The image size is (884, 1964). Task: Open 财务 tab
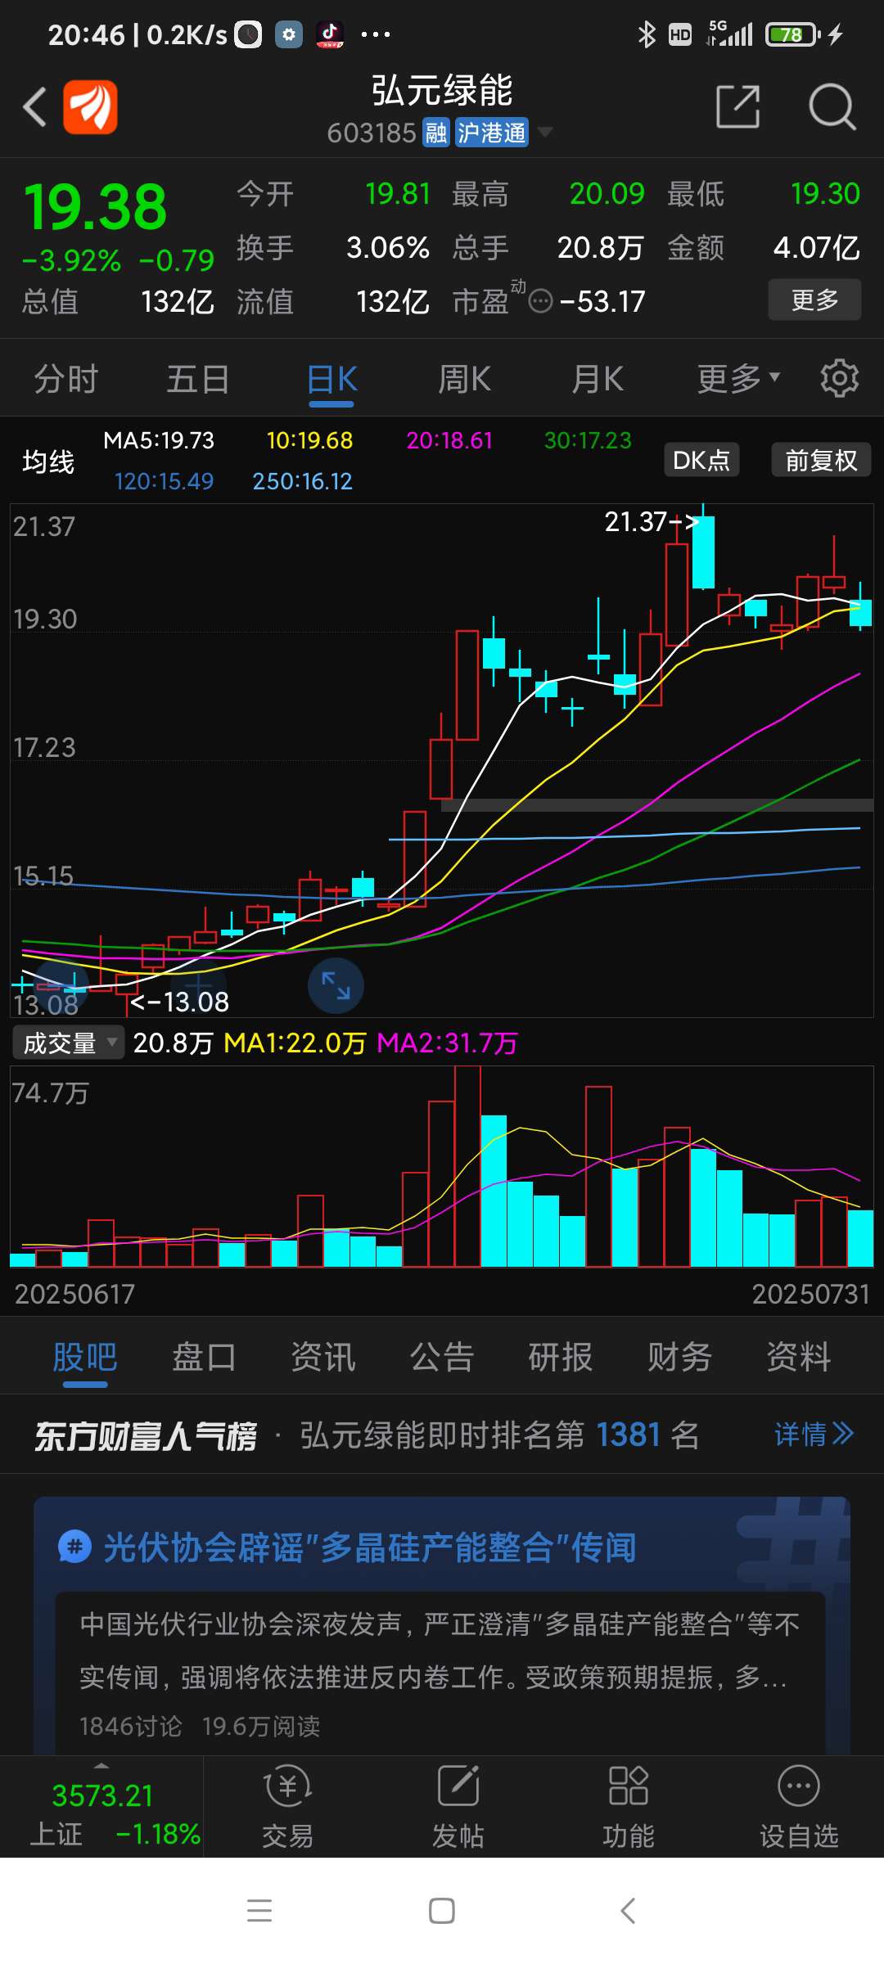[680, 1357]
